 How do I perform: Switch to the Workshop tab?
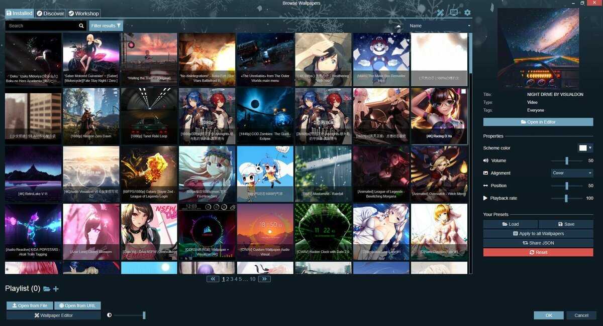point(83,14)
